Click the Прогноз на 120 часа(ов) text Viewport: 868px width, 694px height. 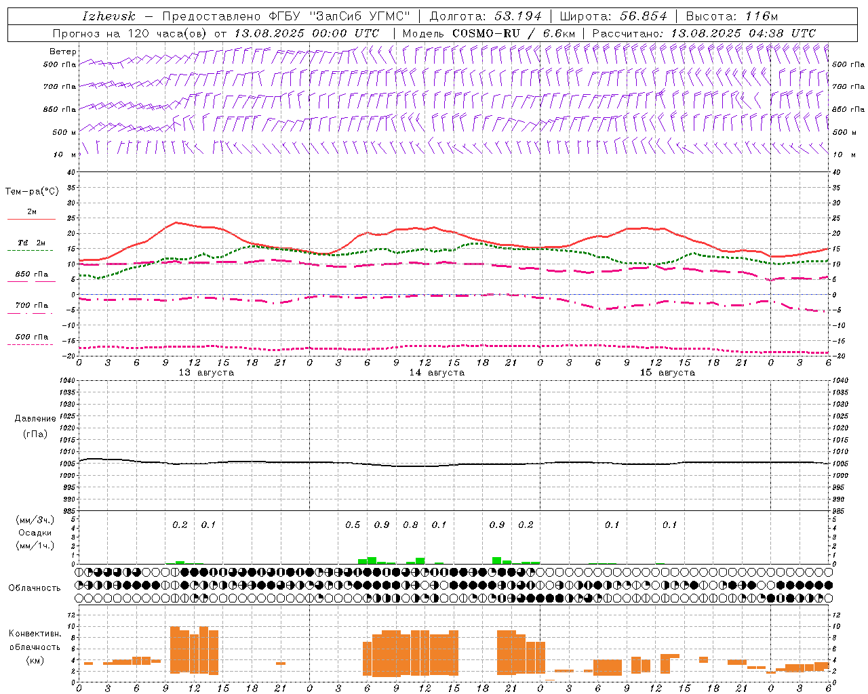tap(131, 33)
